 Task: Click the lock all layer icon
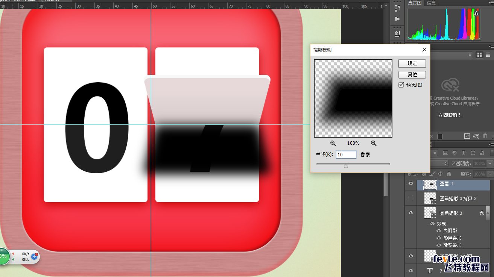point(449,174)
